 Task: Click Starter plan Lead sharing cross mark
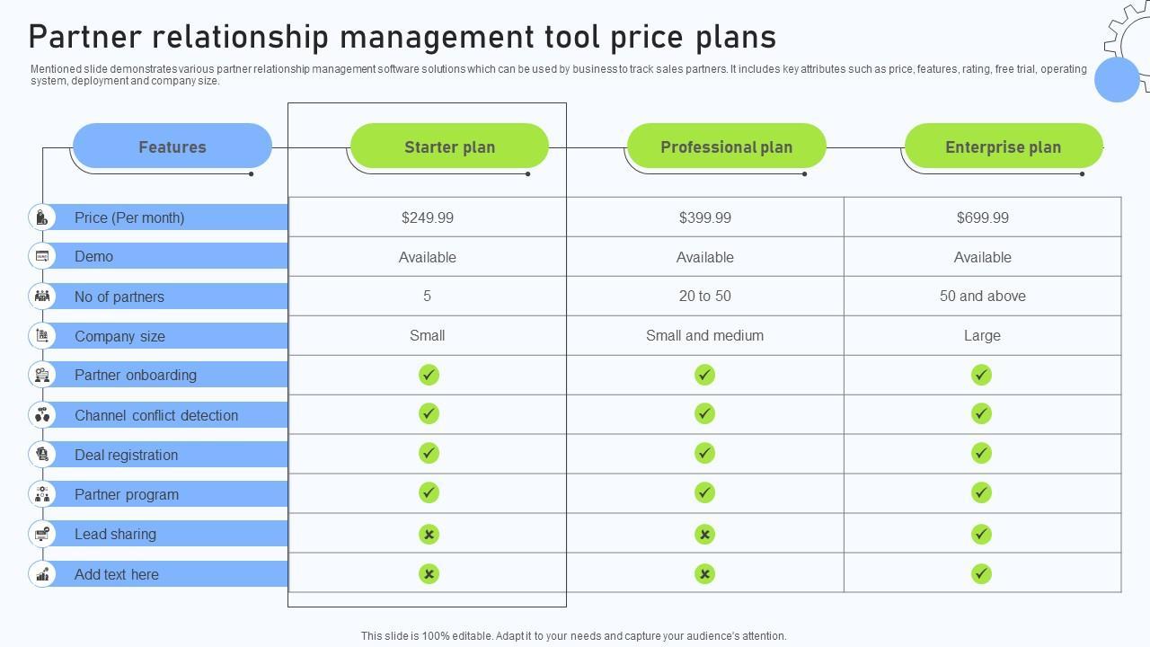(429, 535)
